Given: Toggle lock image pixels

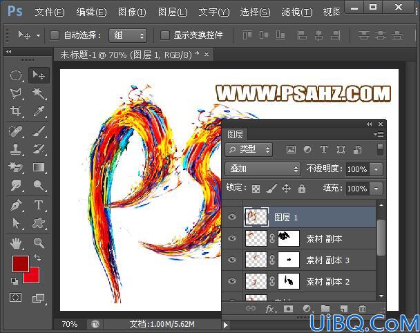Looking at the screenshot, I should pyautogui.click(x=271, y=189).
